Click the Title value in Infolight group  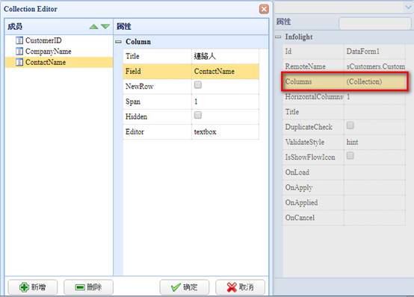[374, 112]
